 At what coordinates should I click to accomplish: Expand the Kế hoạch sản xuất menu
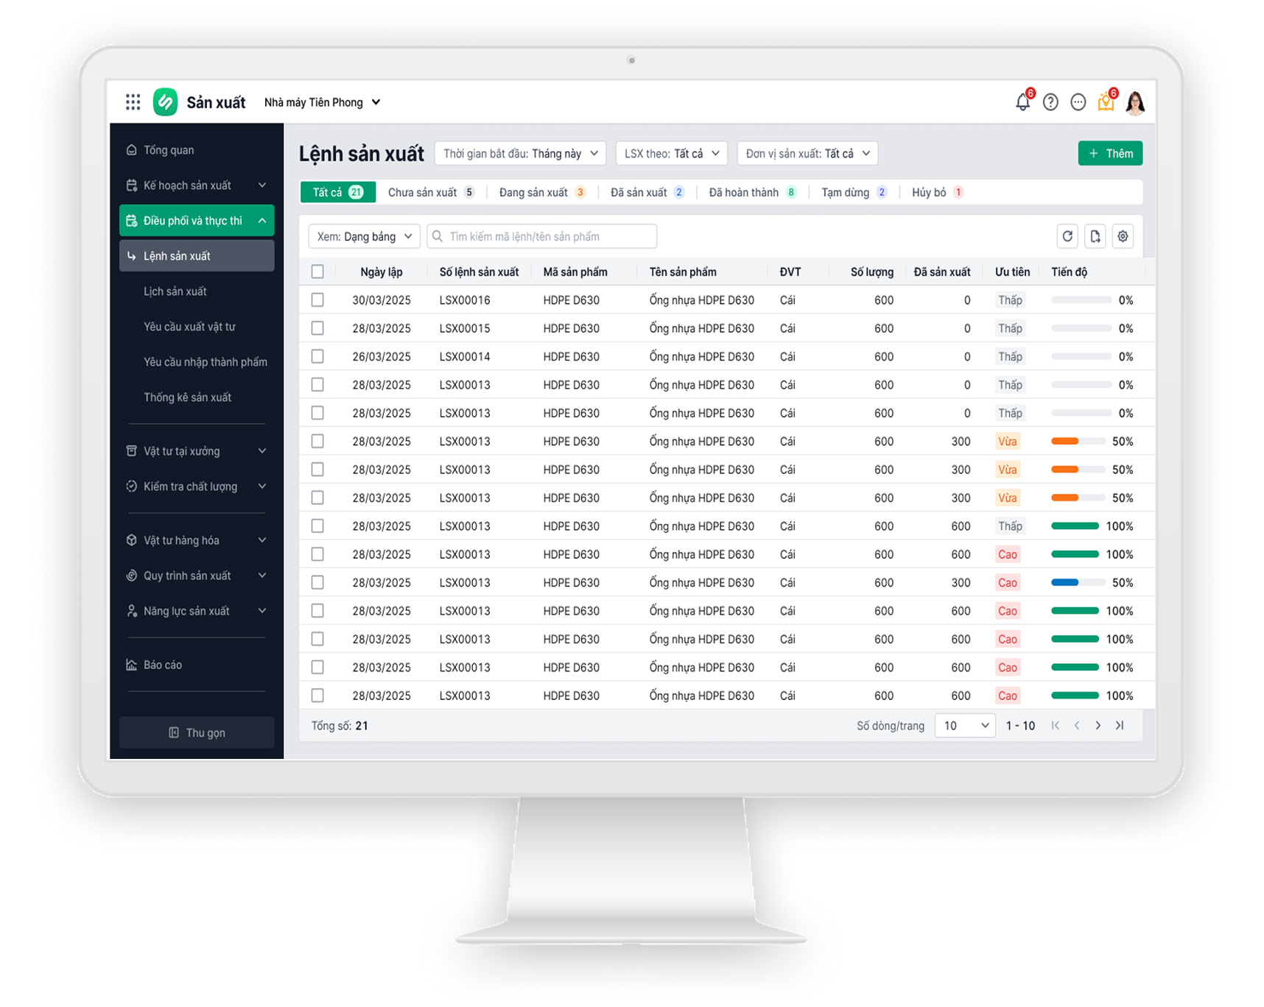(196, 185)
